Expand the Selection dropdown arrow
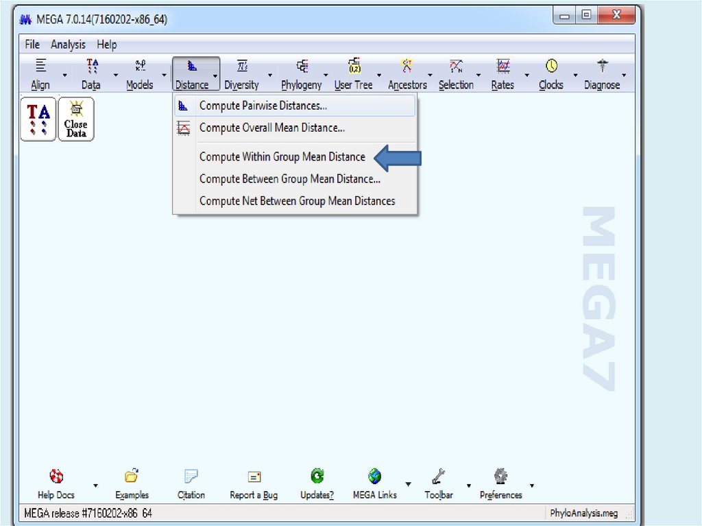 click(478, 75)
